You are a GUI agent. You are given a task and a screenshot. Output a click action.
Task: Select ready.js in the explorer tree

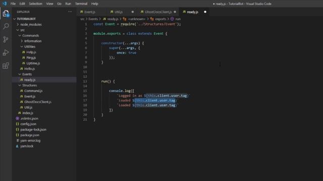30,80
